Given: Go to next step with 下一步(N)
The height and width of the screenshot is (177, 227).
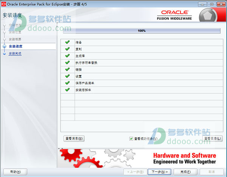Looking at the screenshot, I should pyautogui.click(x=160, y=172).
